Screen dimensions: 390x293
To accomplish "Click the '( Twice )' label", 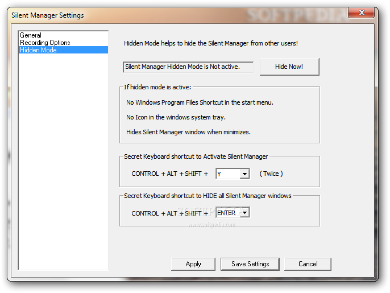I will click(x=271, y=174).
